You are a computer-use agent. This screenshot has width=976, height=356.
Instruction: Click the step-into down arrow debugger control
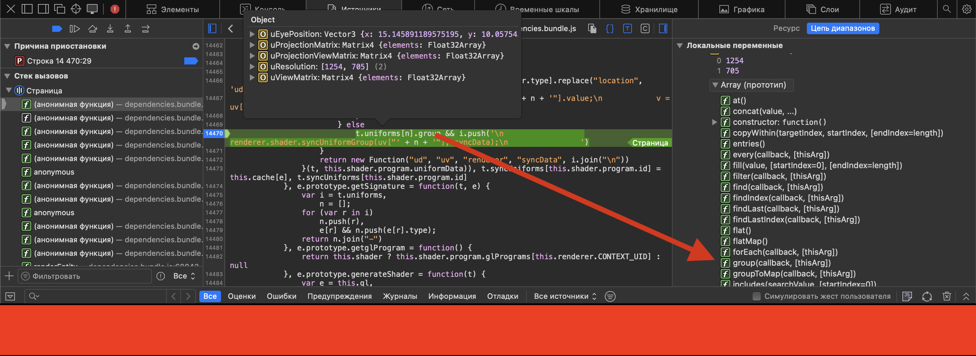[x=110, y=28]
